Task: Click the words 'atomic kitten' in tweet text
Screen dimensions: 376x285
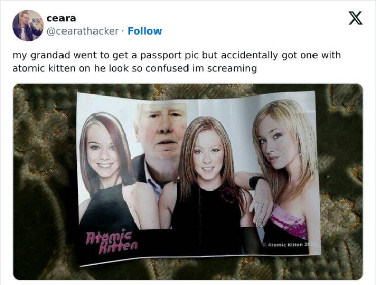Action: pos(44,68)
